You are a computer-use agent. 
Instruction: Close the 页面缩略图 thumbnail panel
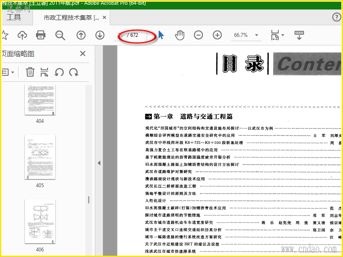coord(83,54)
